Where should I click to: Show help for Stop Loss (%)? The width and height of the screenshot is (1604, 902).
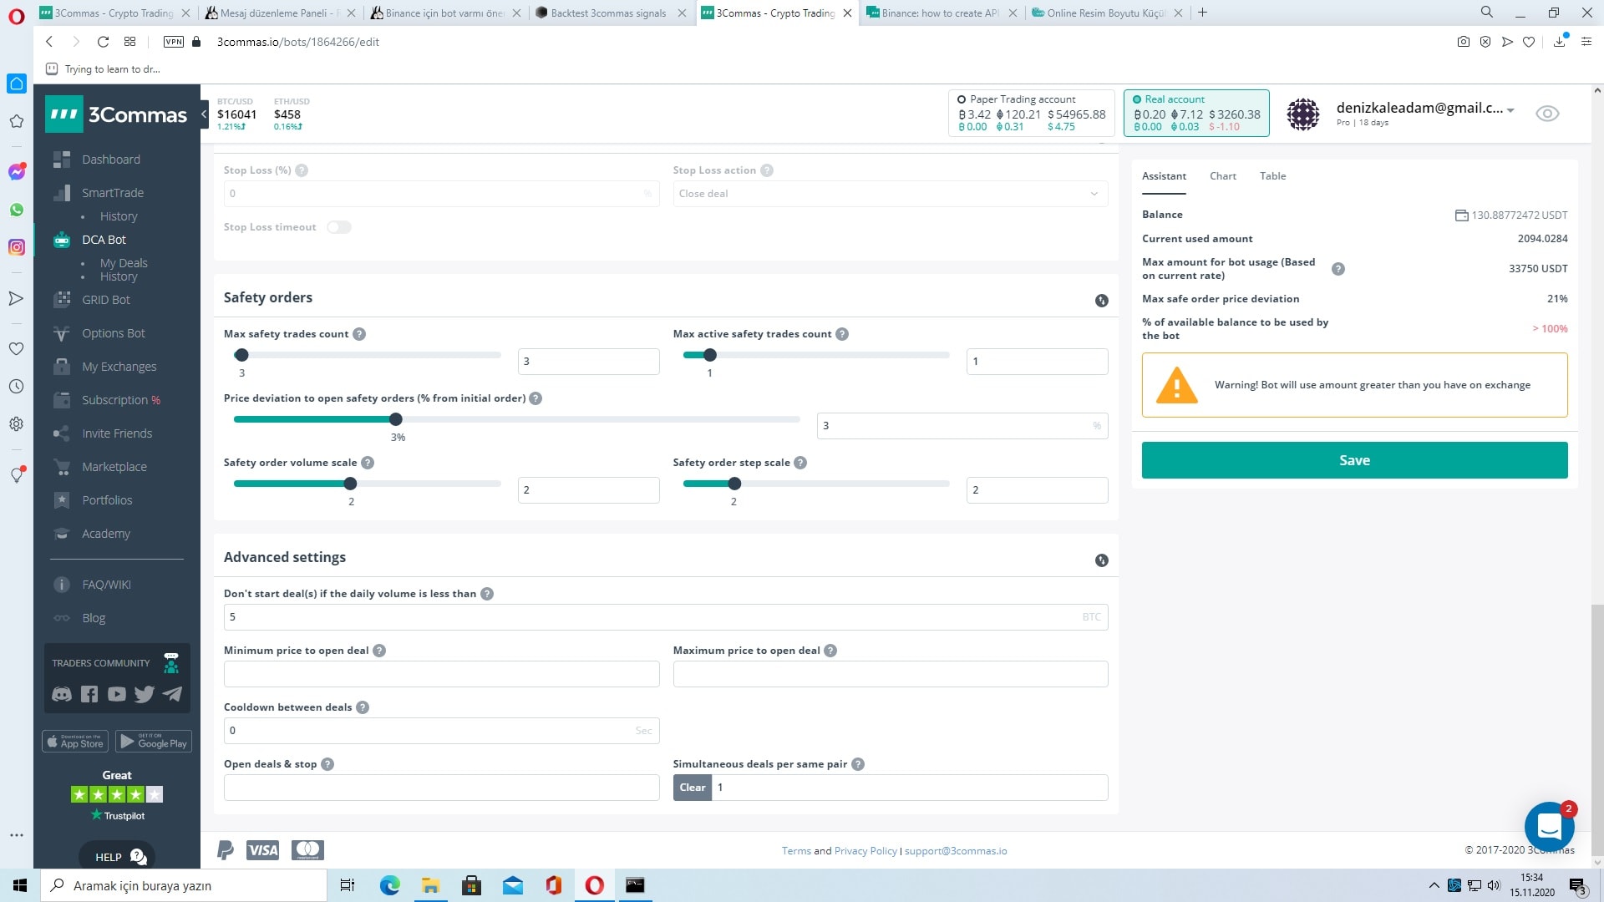pos(302,170)
